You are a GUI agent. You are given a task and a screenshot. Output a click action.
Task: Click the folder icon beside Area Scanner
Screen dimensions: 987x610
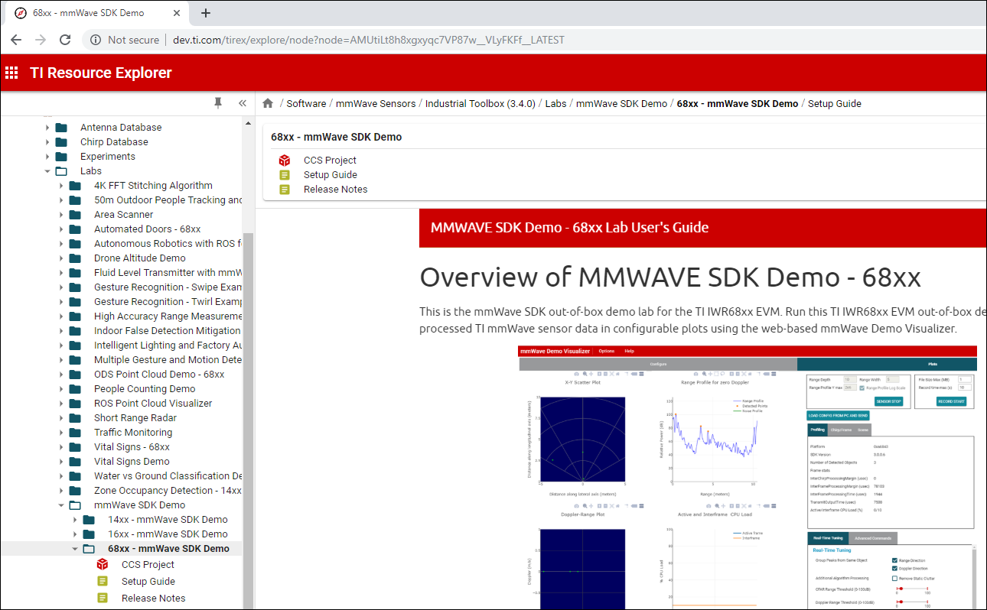tap(76, 215)
